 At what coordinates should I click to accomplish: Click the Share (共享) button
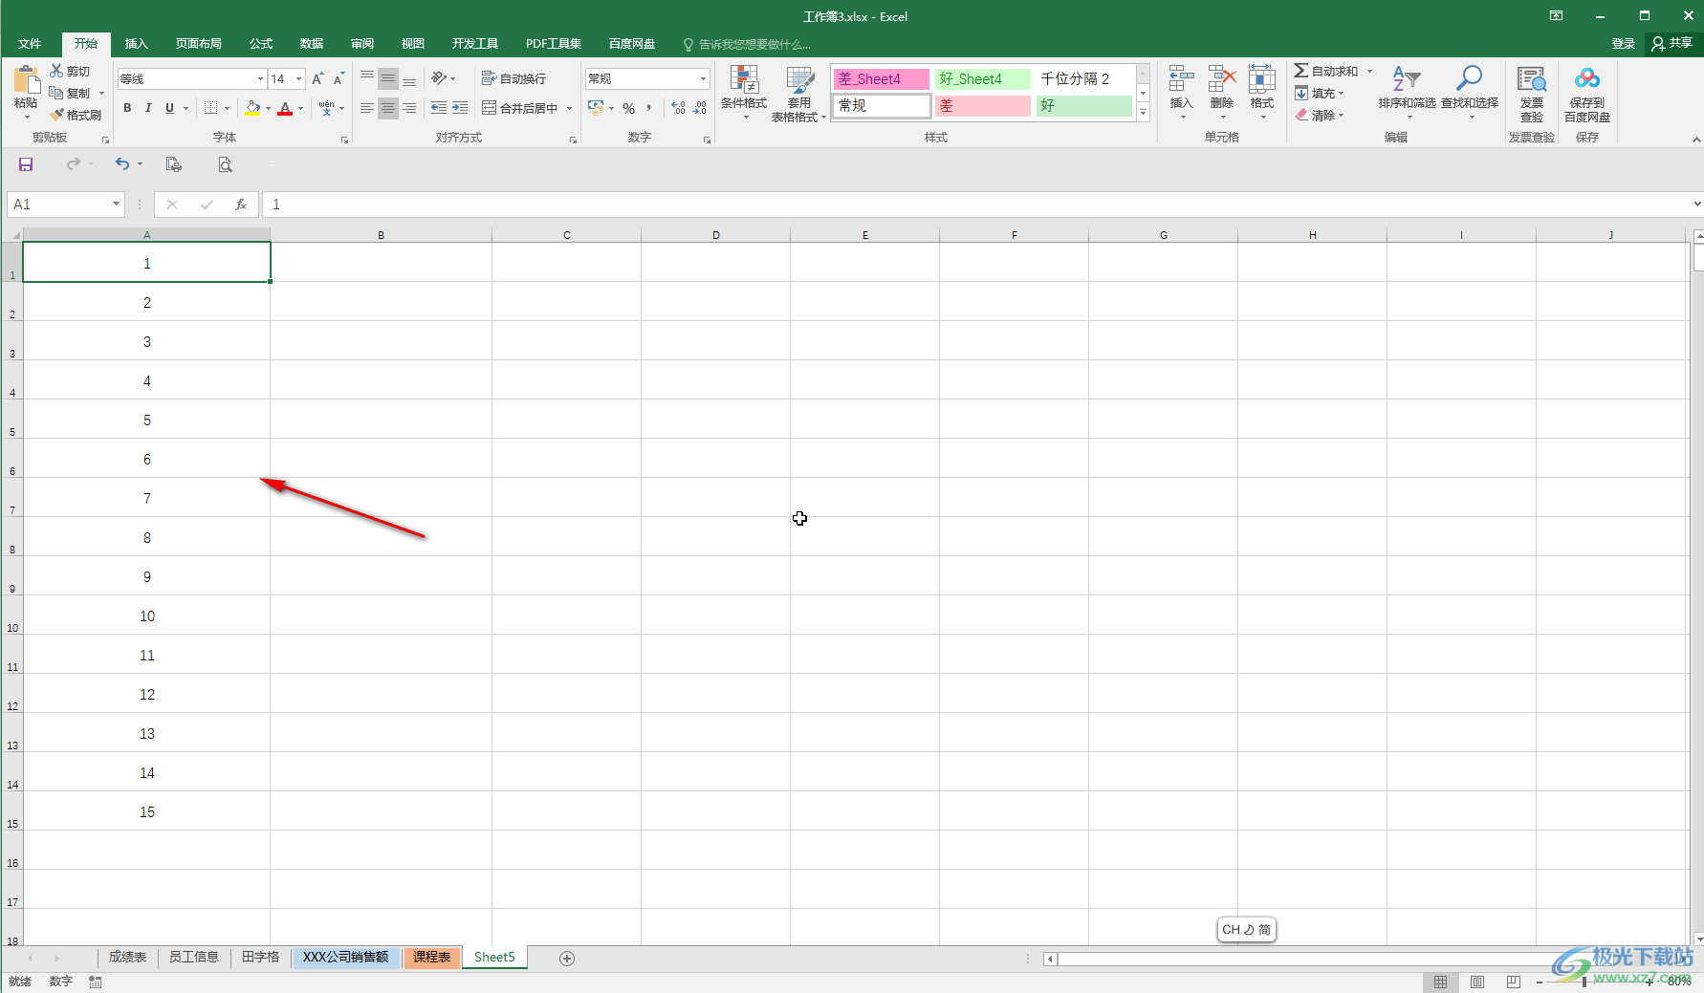(1671, 43)
